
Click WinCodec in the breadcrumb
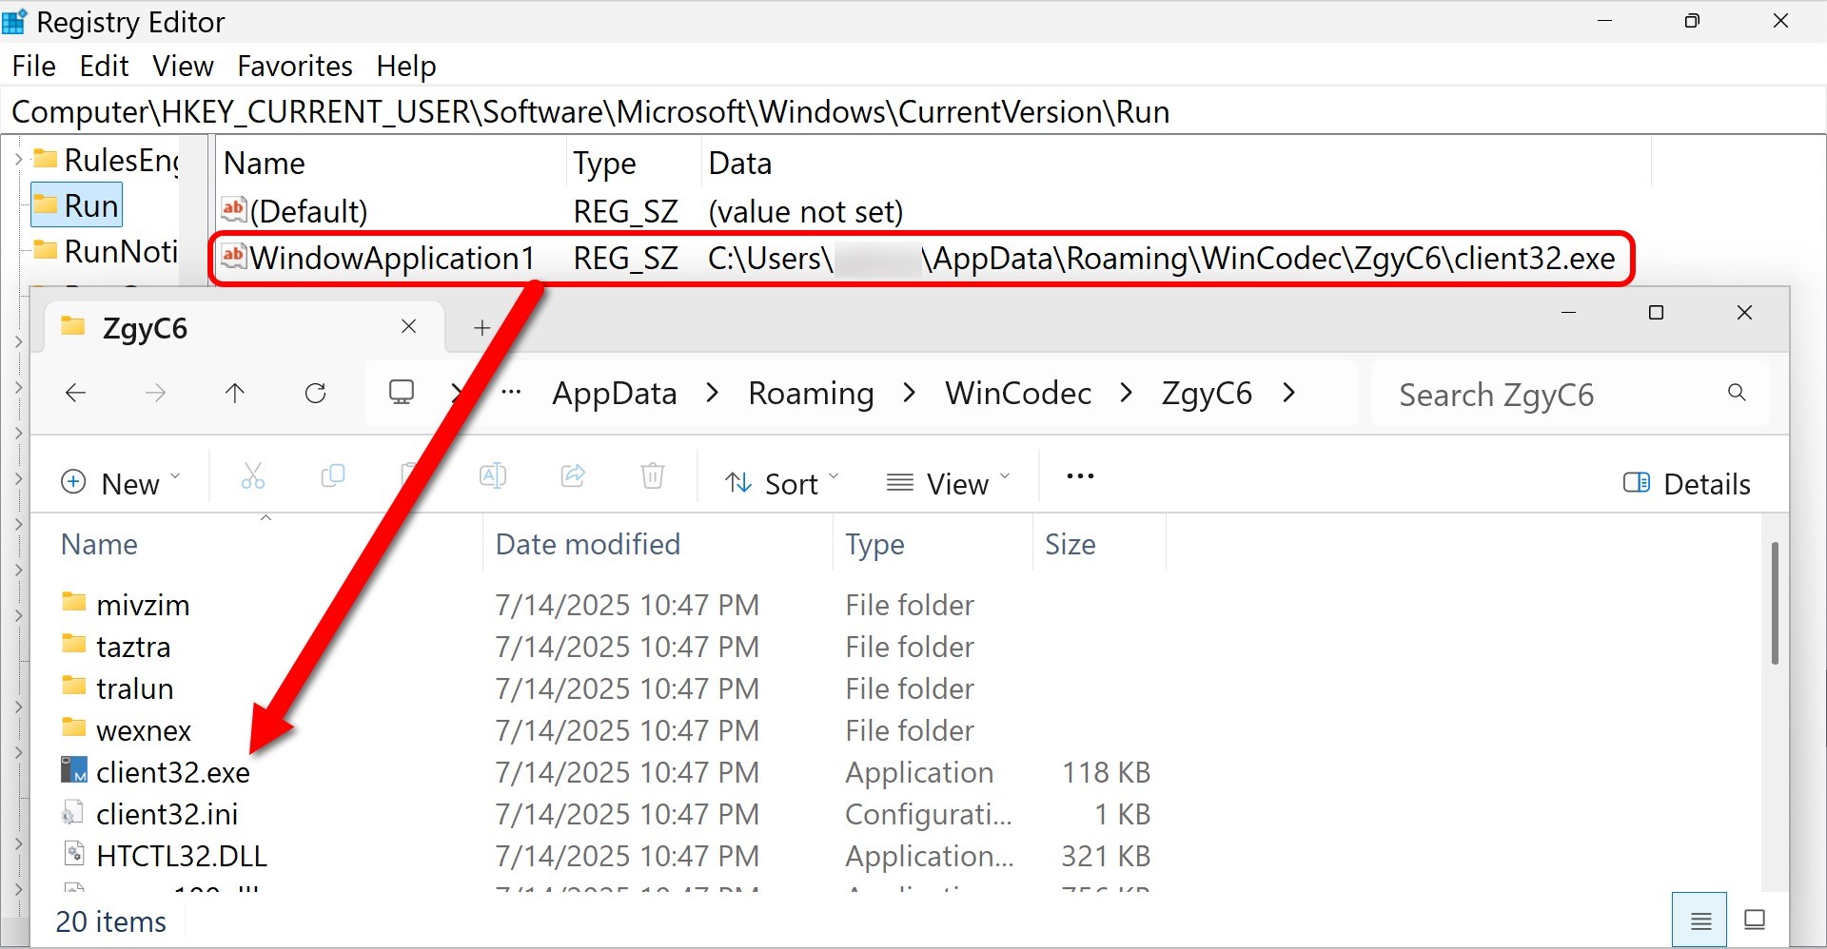point(1018,393)
